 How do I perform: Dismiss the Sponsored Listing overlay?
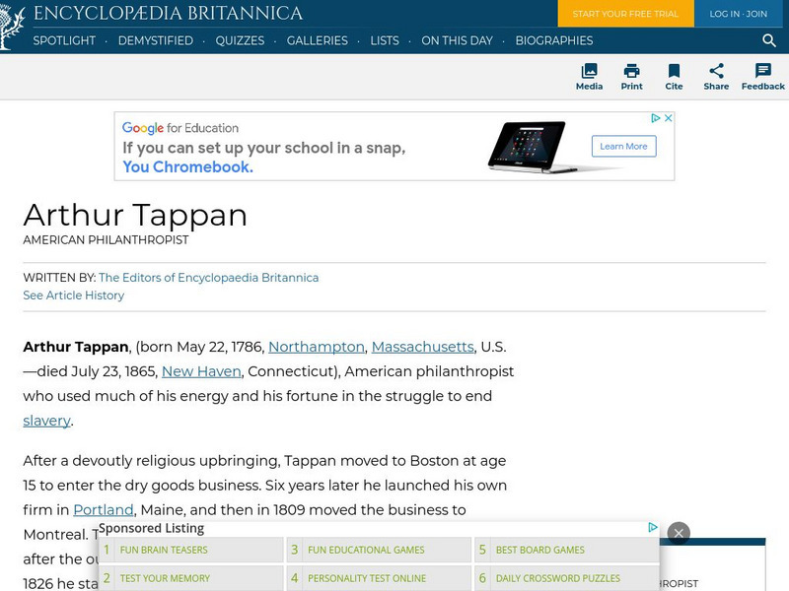click(679, 533)
